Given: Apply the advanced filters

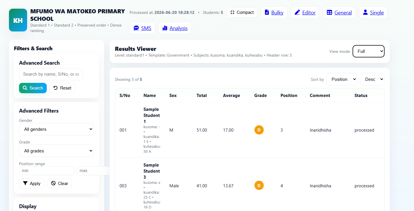Looking at the screenshot, I should pos(32,183).
